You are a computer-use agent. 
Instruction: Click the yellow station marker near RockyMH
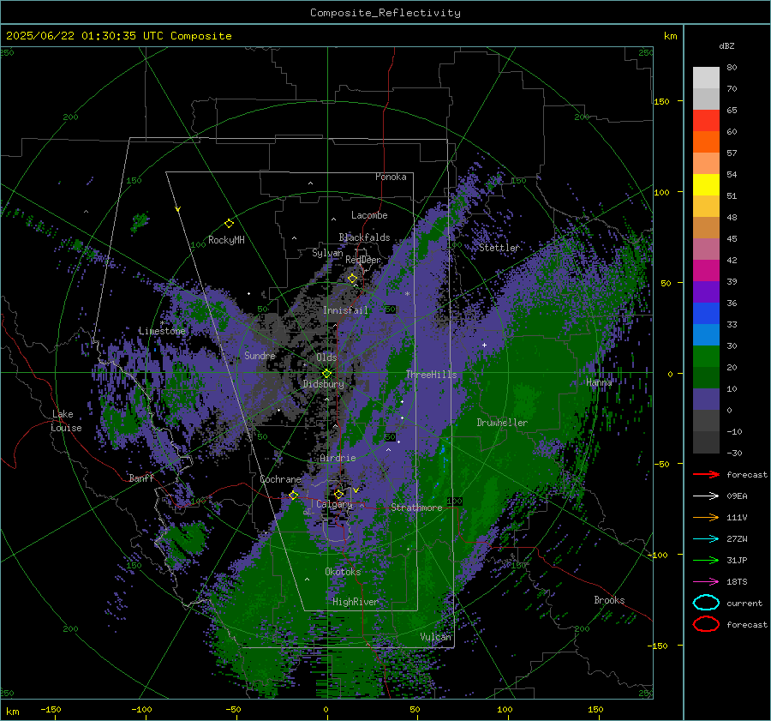pos(229,224)
